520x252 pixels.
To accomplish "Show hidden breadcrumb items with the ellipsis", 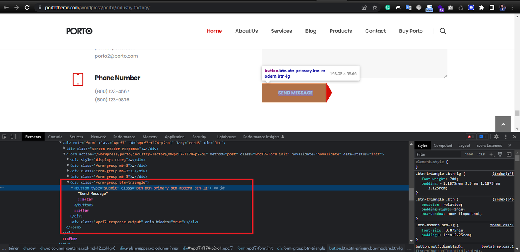I will 4,248.
